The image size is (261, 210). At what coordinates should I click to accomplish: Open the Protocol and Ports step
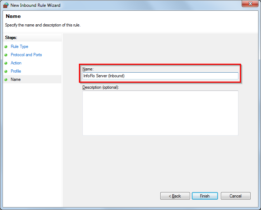(26, 55)
